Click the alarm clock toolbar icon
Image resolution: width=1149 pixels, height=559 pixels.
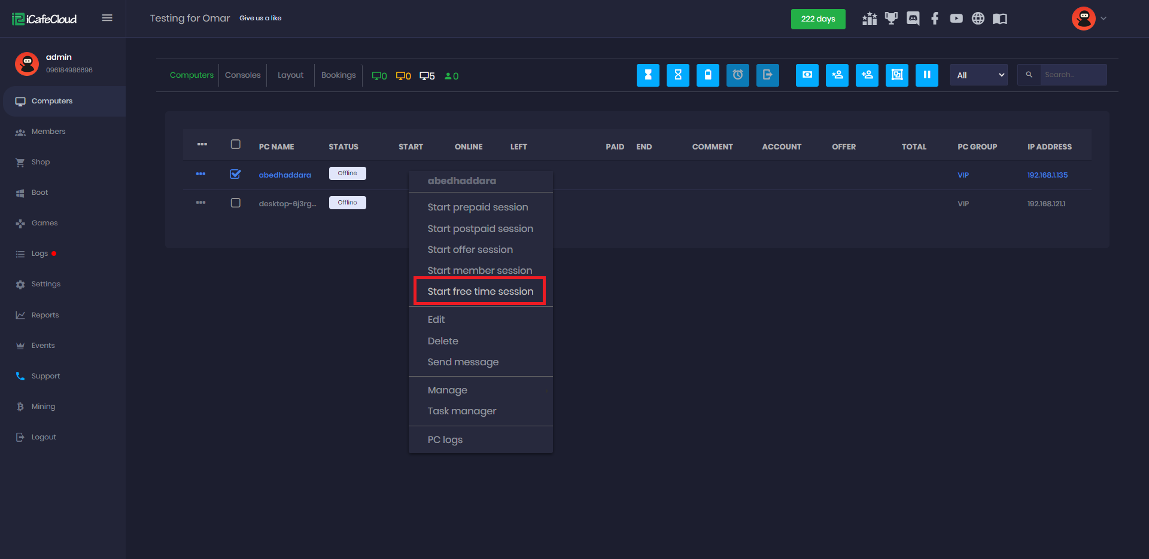pyautogui.click(x=737, y=75)
